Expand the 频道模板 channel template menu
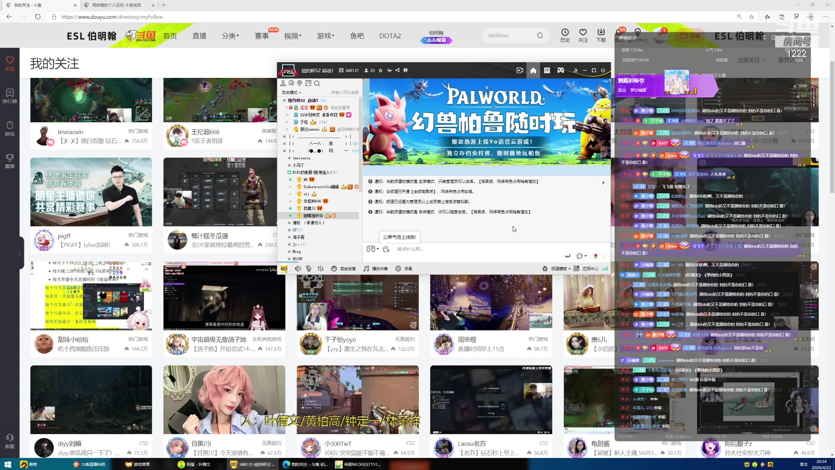Viewport: 835px width, 470px height. coord(557,269)
